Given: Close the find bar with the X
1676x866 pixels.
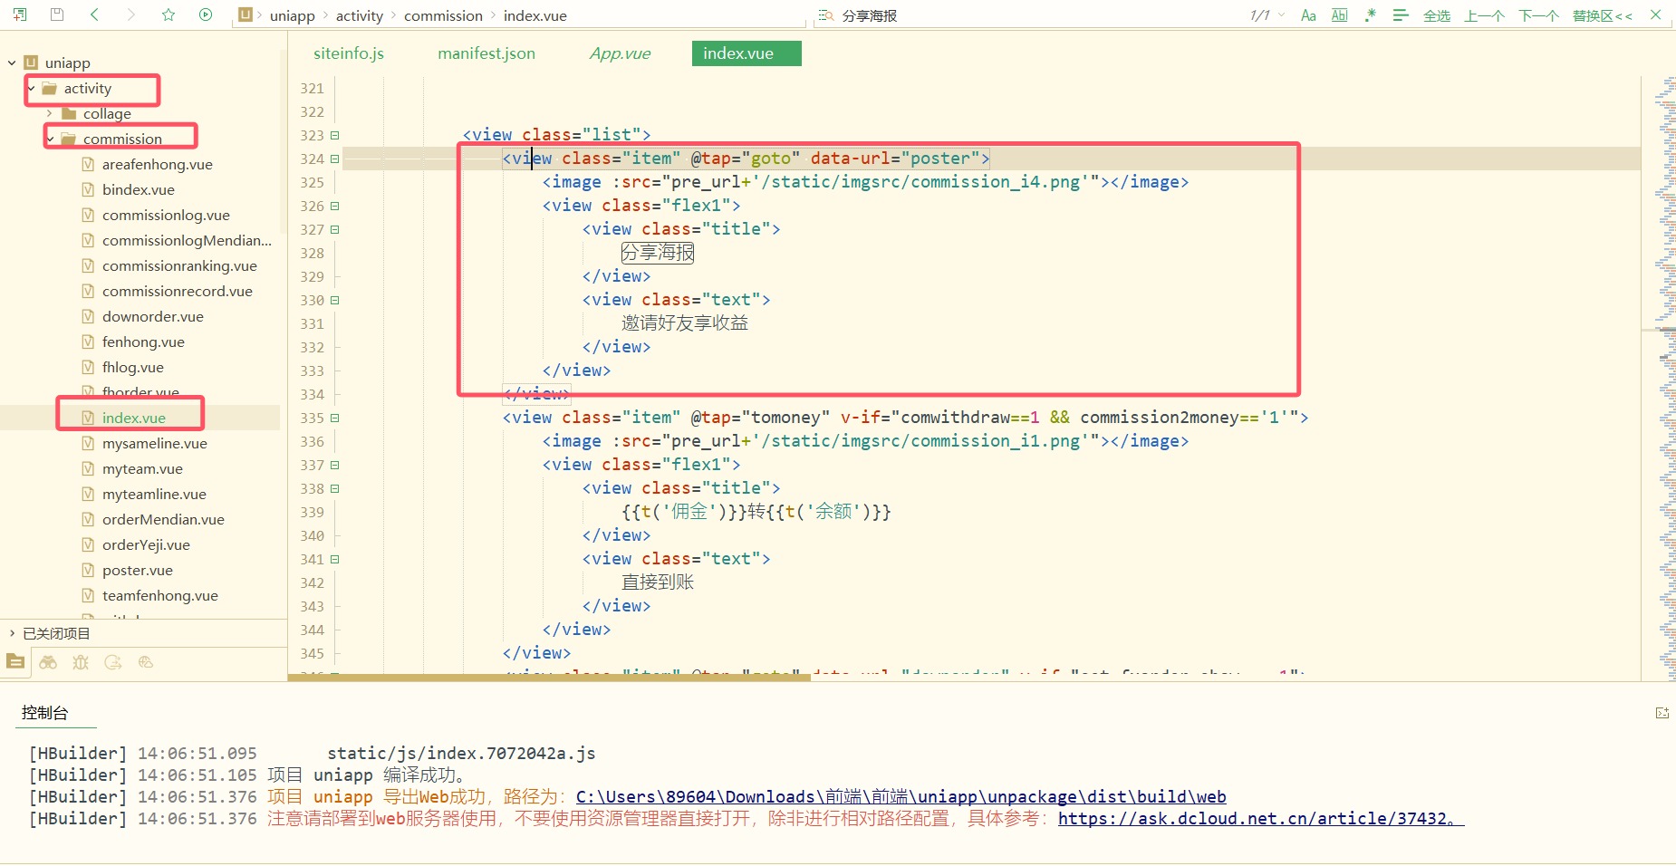Looking at the screenshot, I should pyautogui.click(x=1656, y=14).
